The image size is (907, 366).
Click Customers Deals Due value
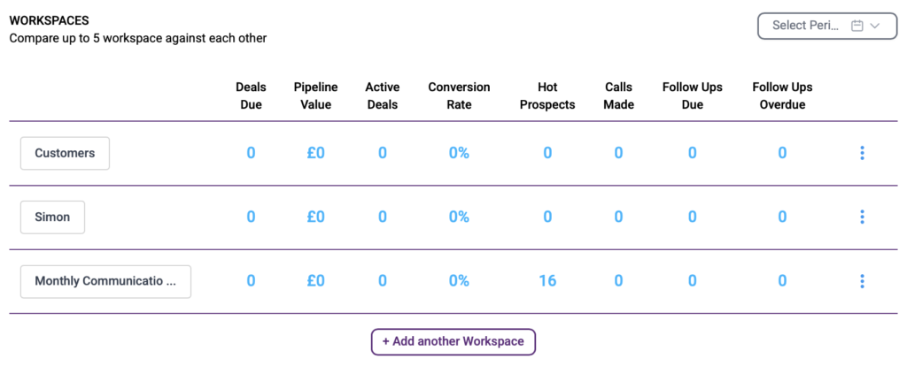[x=251, y=153]
